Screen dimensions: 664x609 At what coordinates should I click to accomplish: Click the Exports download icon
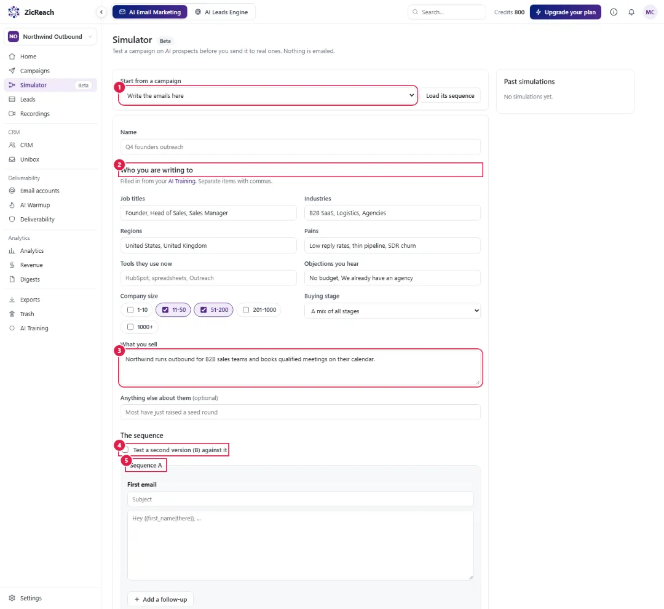12,300
